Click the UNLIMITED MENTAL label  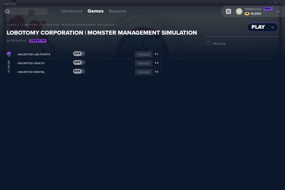click(x=31, y=72)
